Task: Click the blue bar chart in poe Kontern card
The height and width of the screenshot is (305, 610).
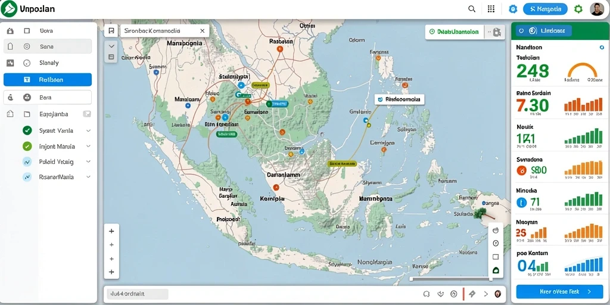Action: 583,265
